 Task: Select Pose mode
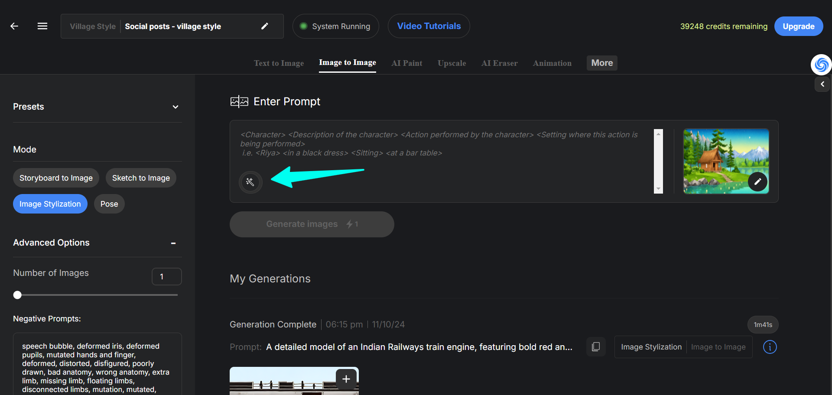[x=109, y=204]
